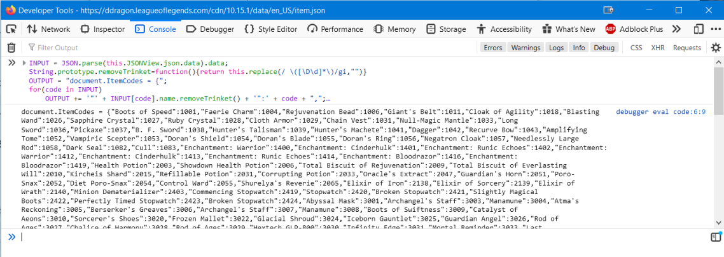Select the Console tab
The image size is (724, 257).
156,29
